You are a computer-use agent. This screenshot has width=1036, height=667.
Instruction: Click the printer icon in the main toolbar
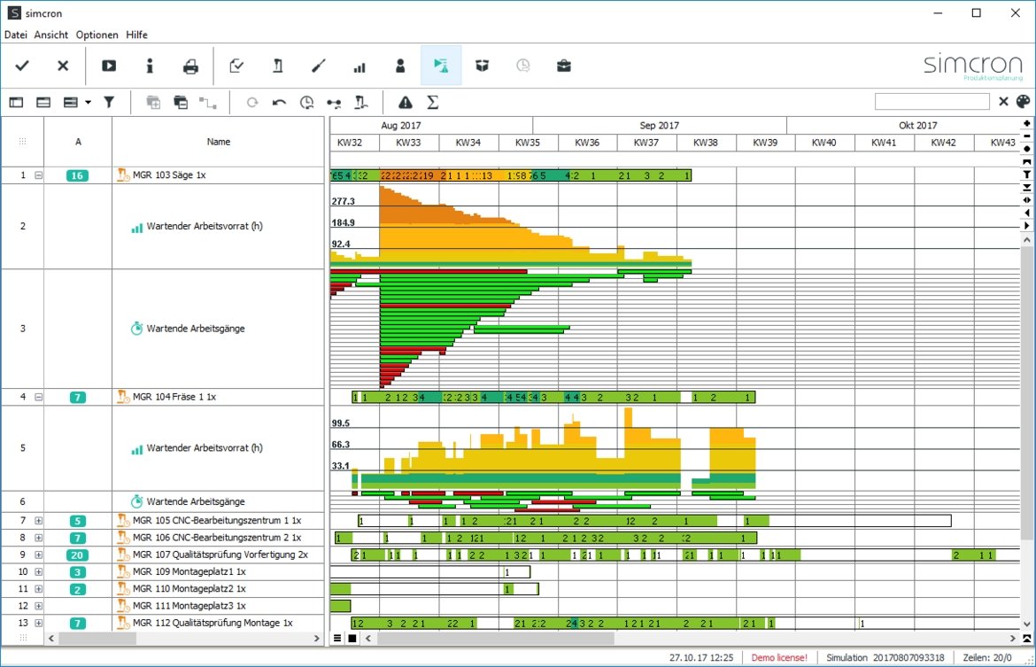190,66
